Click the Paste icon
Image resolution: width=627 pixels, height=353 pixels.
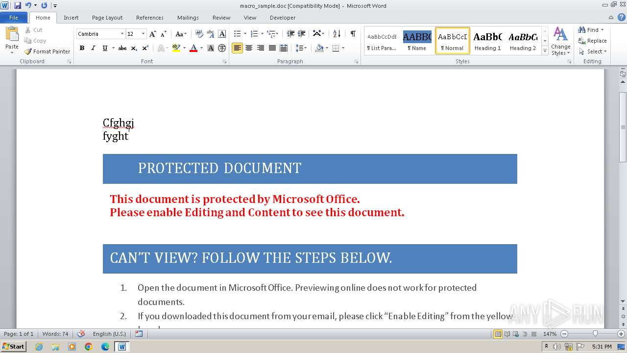tap(12, 34)
